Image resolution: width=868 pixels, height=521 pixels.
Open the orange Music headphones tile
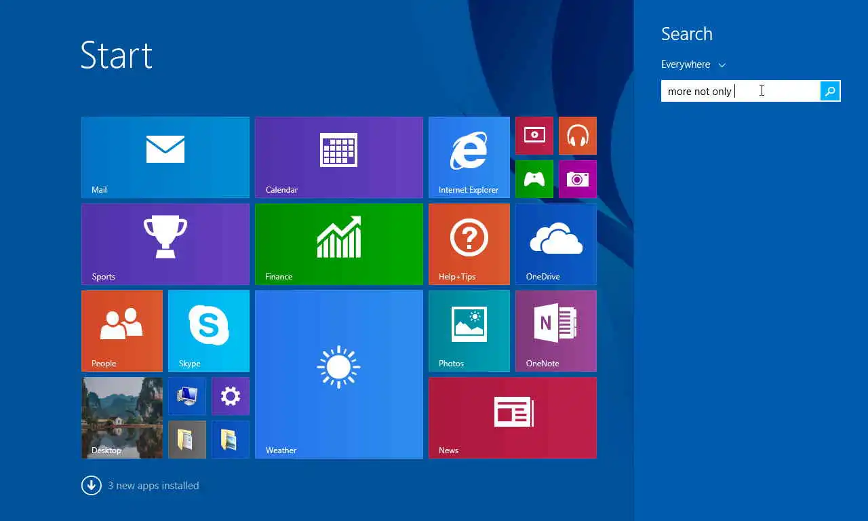click(x=578, y=136)
